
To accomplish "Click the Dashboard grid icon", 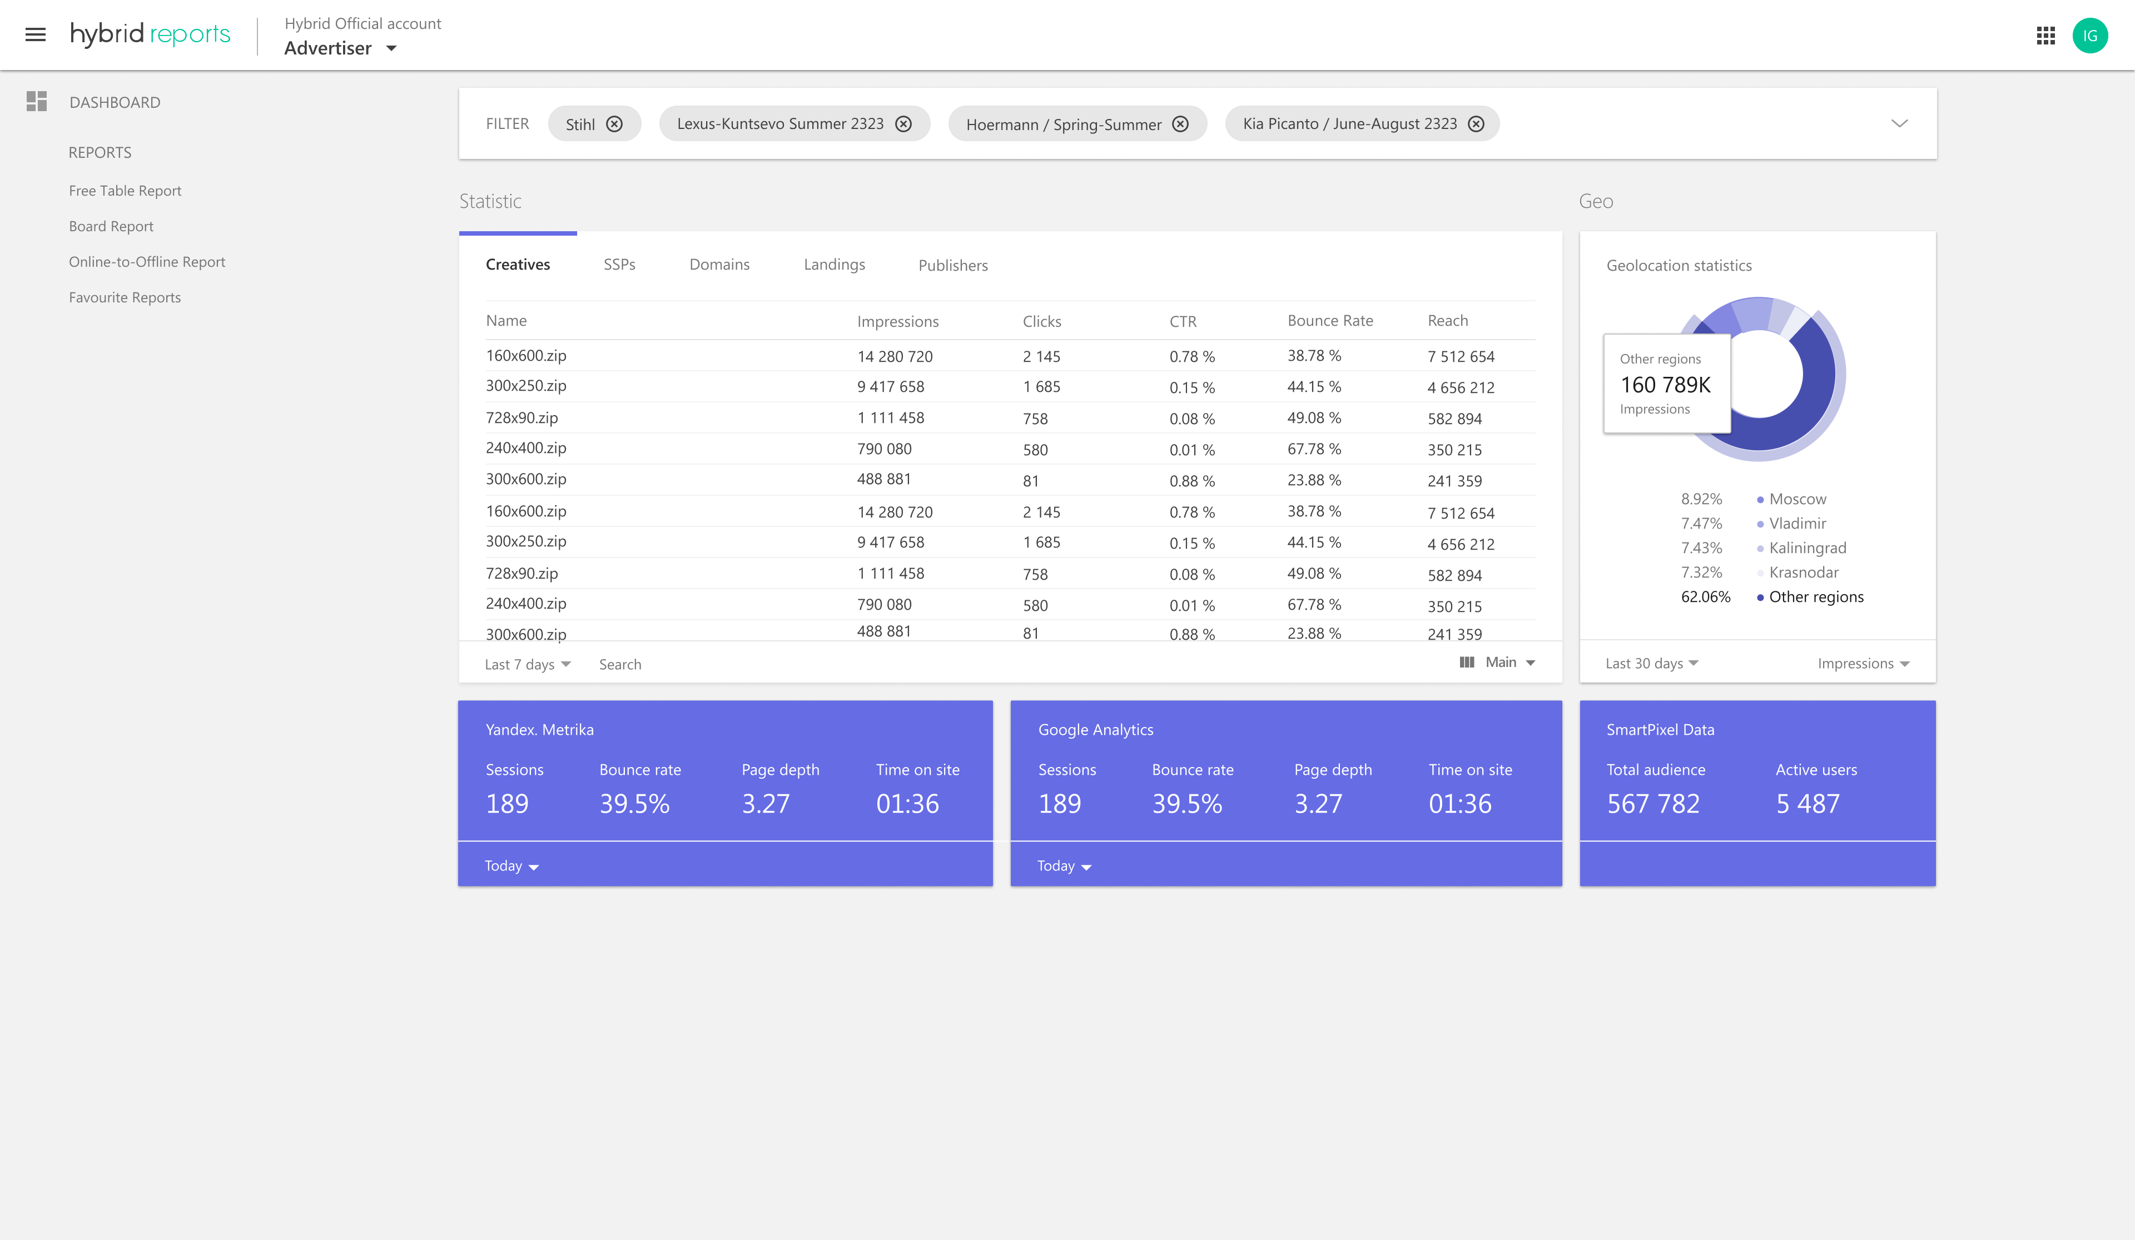I will coord(37,102).
